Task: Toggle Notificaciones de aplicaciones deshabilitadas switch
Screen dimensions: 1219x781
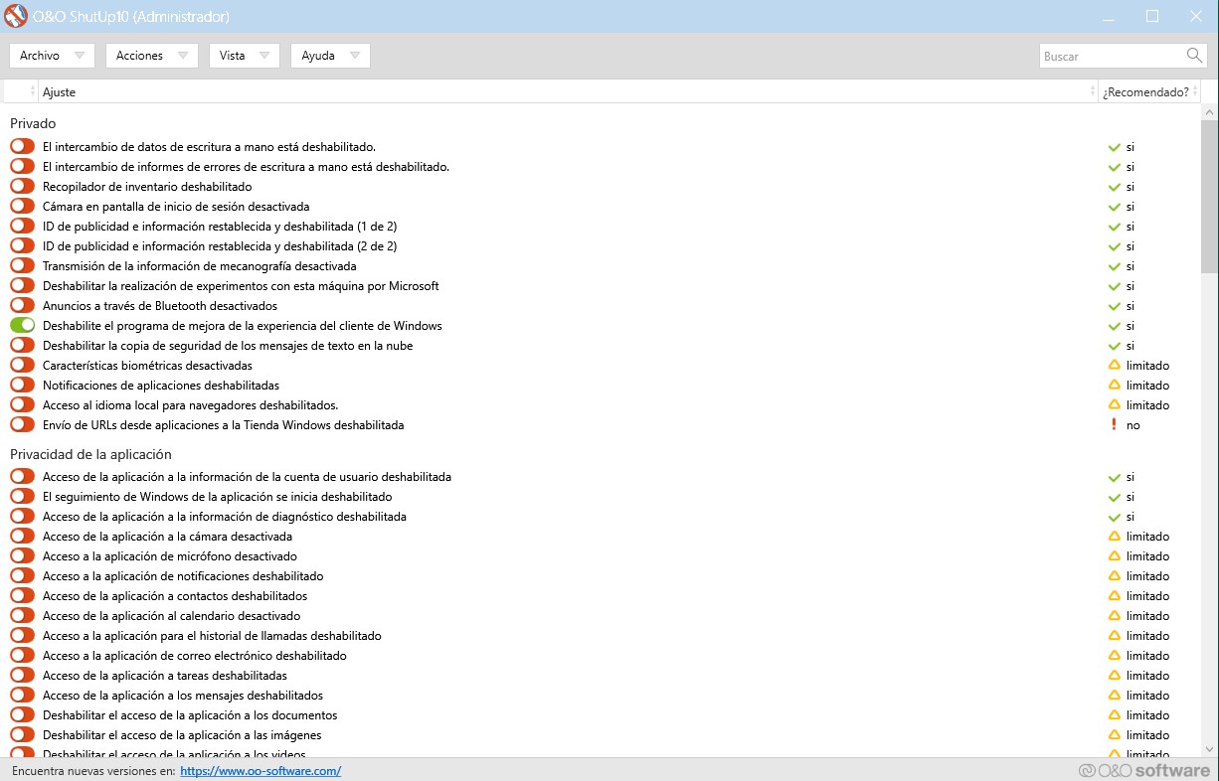Action: pos(22,385)
